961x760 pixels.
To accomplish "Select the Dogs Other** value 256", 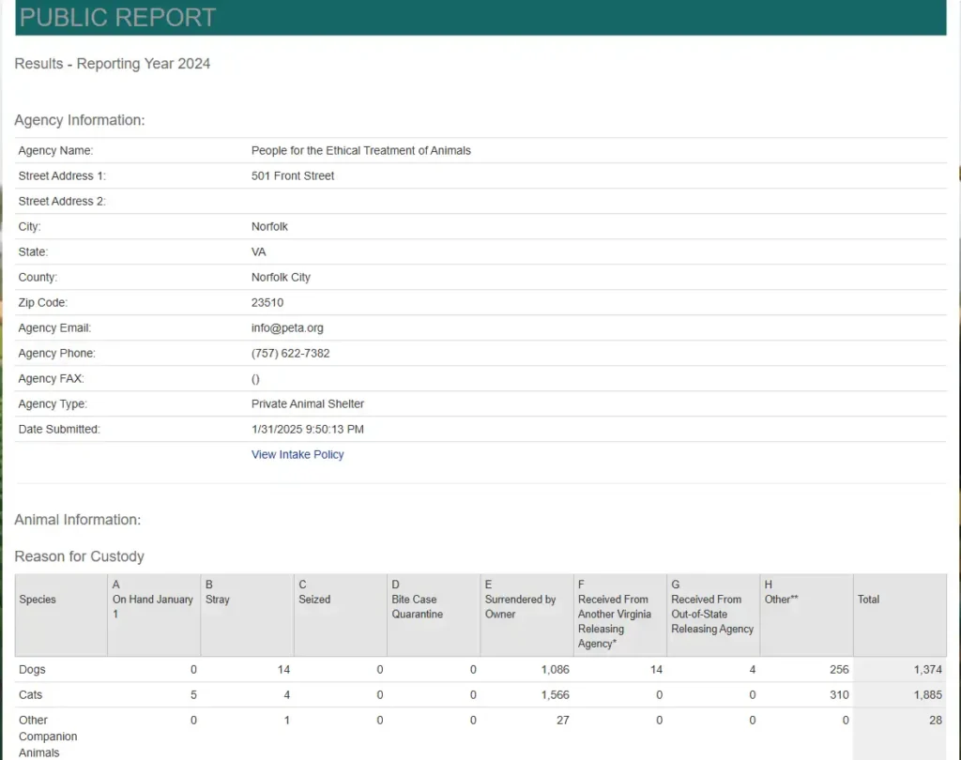I will click(840, 669).
